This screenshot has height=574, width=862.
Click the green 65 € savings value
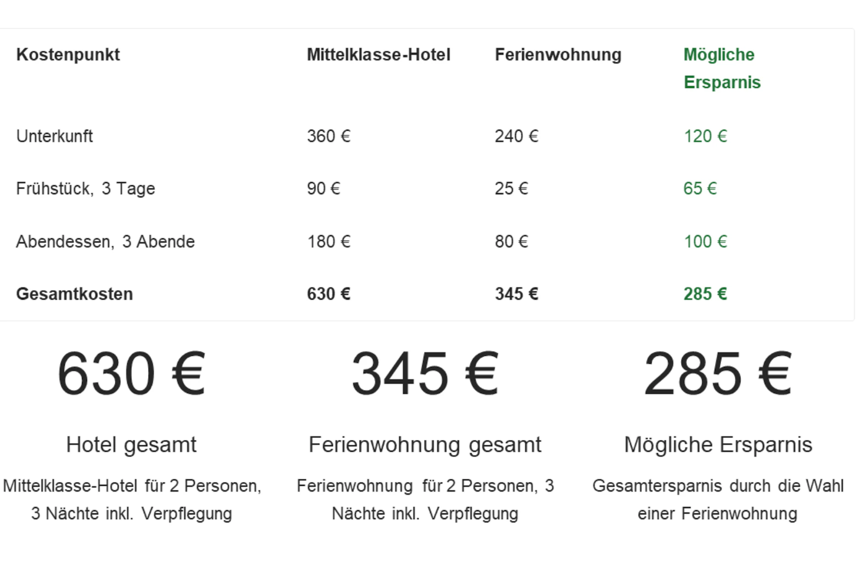[700, 189]
